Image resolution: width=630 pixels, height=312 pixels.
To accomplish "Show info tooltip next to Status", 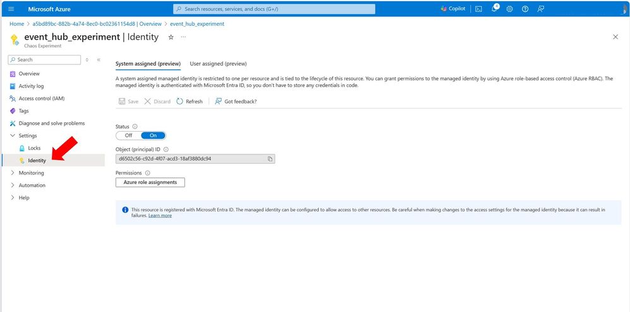I will point(134,126).
